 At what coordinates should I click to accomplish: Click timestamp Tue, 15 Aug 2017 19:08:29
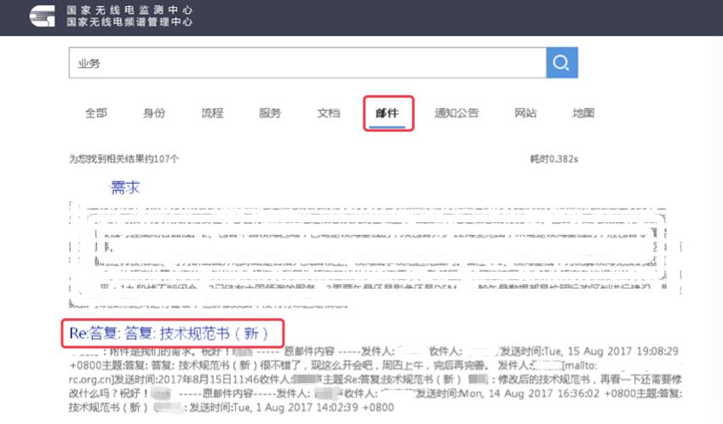[x=611, y=351]
